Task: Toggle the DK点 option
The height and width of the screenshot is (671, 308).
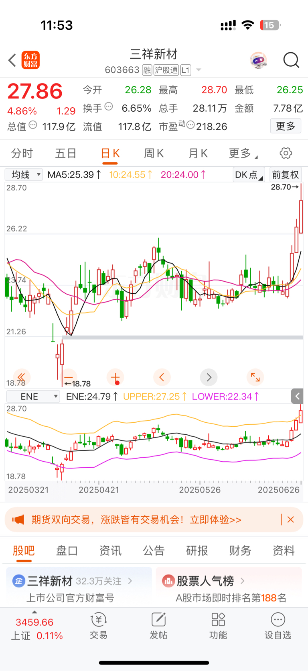Action: [x=249, y=175]
